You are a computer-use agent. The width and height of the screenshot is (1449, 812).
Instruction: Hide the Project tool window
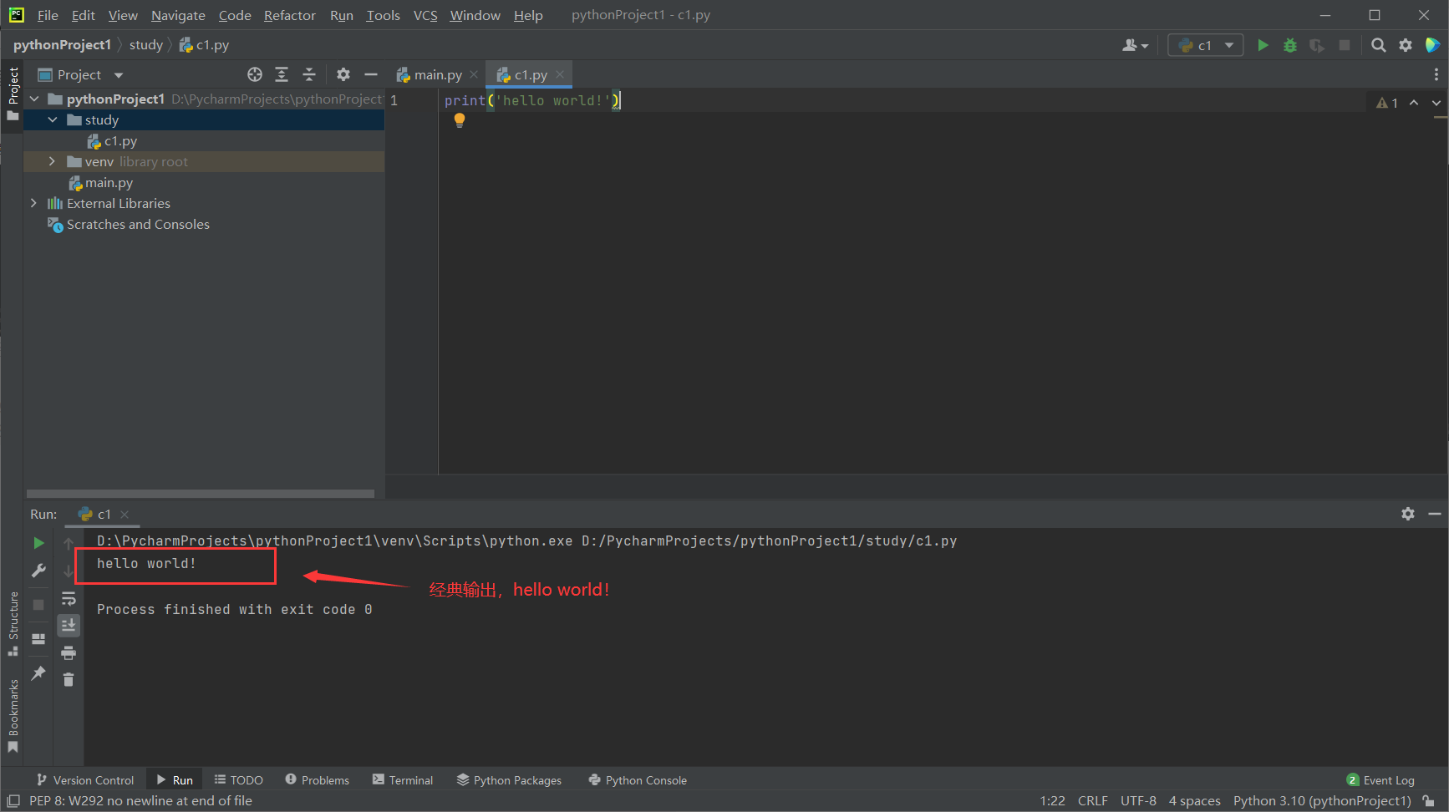pyautogui.click(x=371, y=74)
